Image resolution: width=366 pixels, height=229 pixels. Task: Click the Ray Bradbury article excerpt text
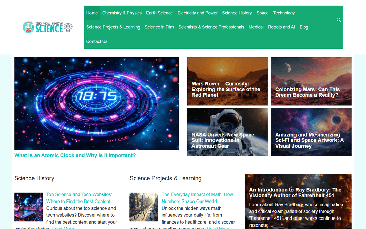(295, 215)
